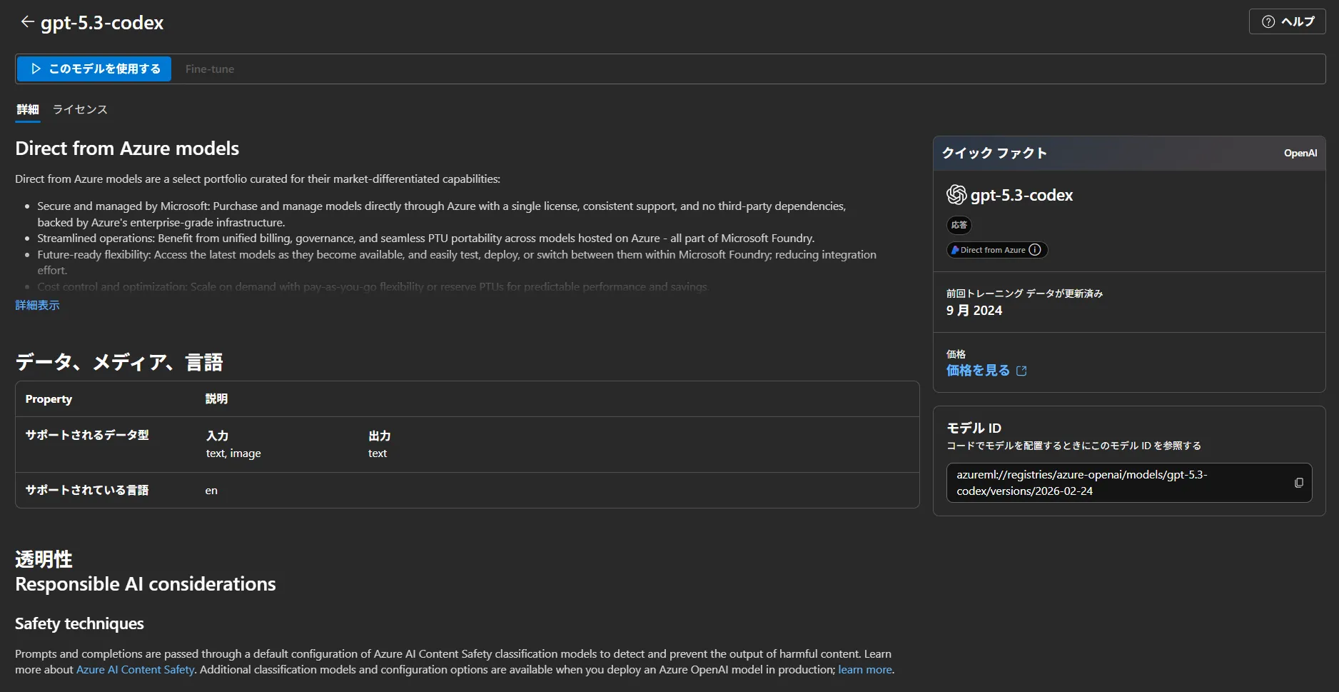The height and width of the screenshot is (692, 1339).
Task: Click the Safety techniques heading
Action: (x=79, y=623)
